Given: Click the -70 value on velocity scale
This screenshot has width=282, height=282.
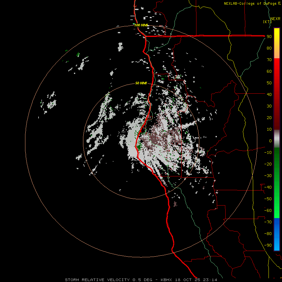Looking at the screenshot, I should (x=268, y=222).
